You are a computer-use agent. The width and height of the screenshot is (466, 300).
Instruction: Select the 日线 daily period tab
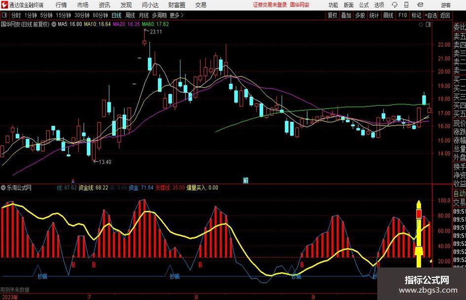coord(116,15)
